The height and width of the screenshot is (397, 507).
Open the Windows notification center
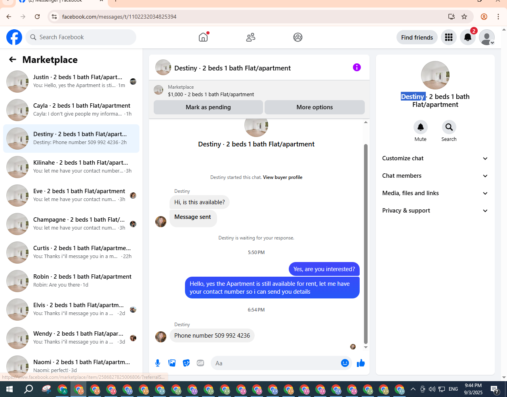[x=495, y=389]
